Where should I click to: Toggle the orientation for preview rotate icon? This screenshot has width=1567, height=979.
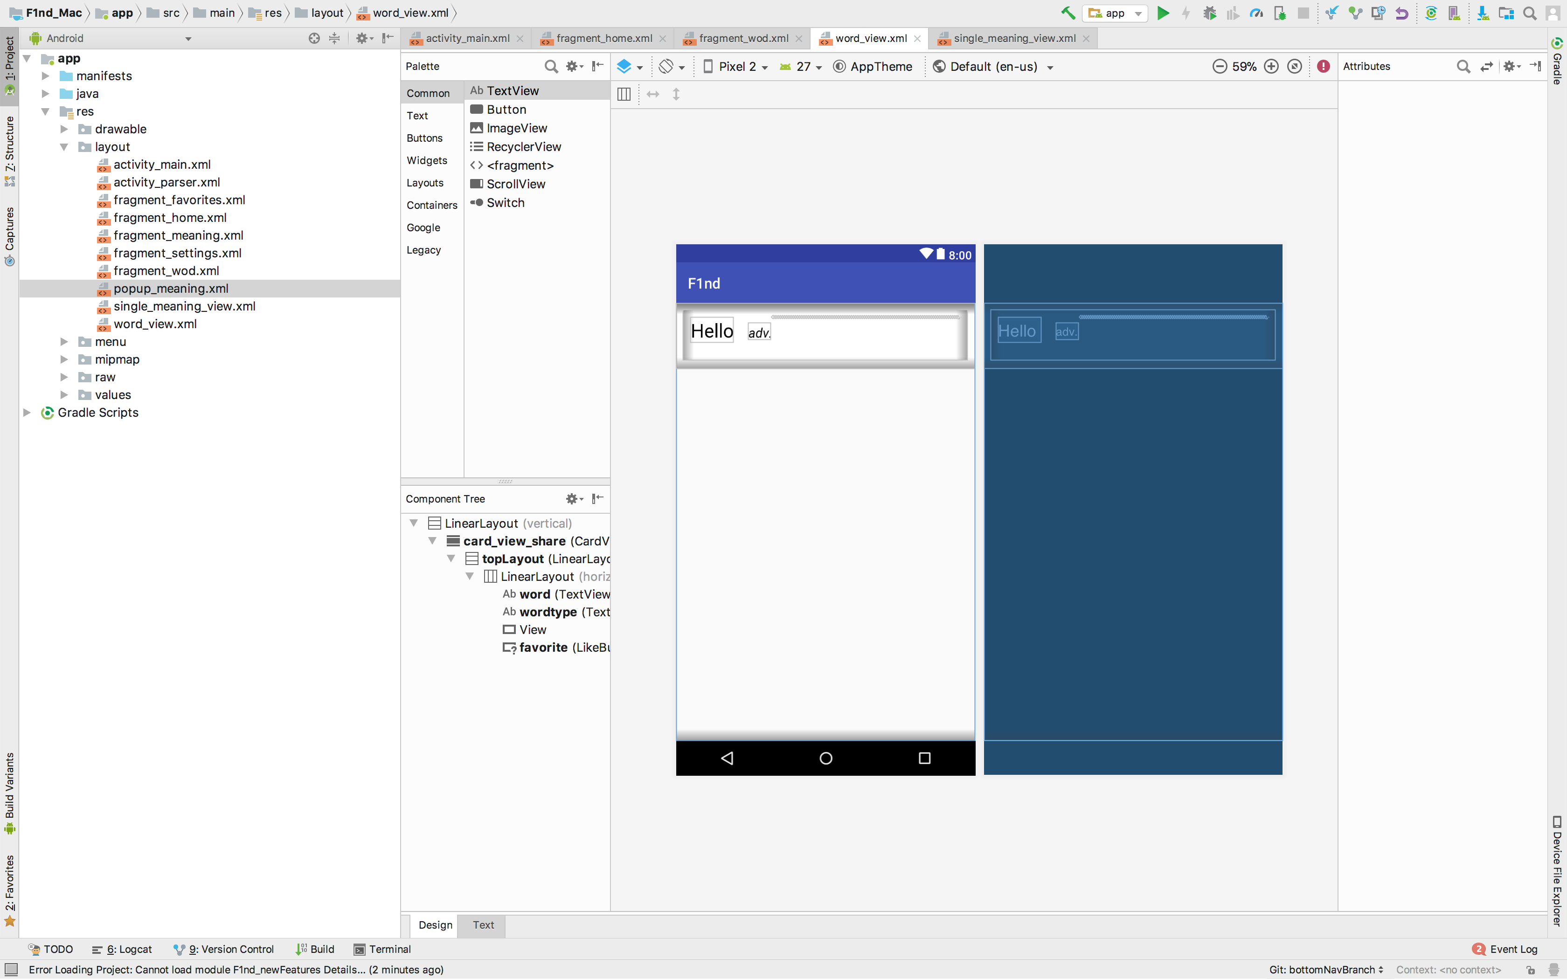point(671,66)
